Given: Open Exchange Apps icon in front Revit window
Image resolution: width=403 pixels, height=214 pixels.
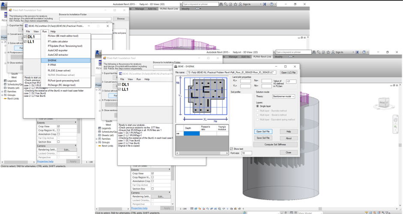Looking at the screenshot, I should [x=357, y=52].
